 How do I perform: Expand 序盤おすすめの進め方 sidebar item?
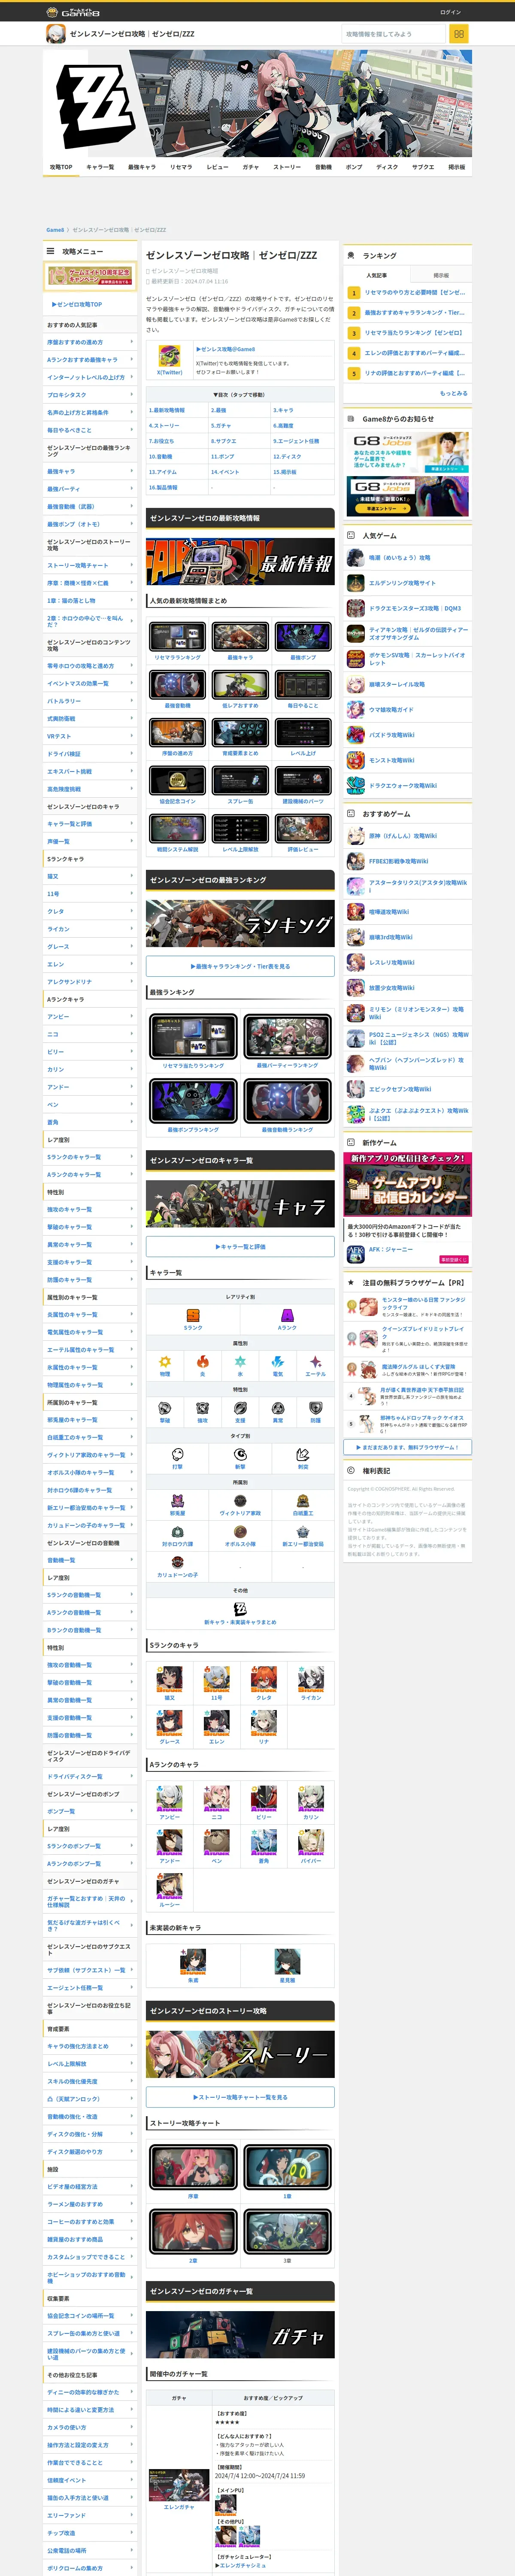click(x=90, y=342)
